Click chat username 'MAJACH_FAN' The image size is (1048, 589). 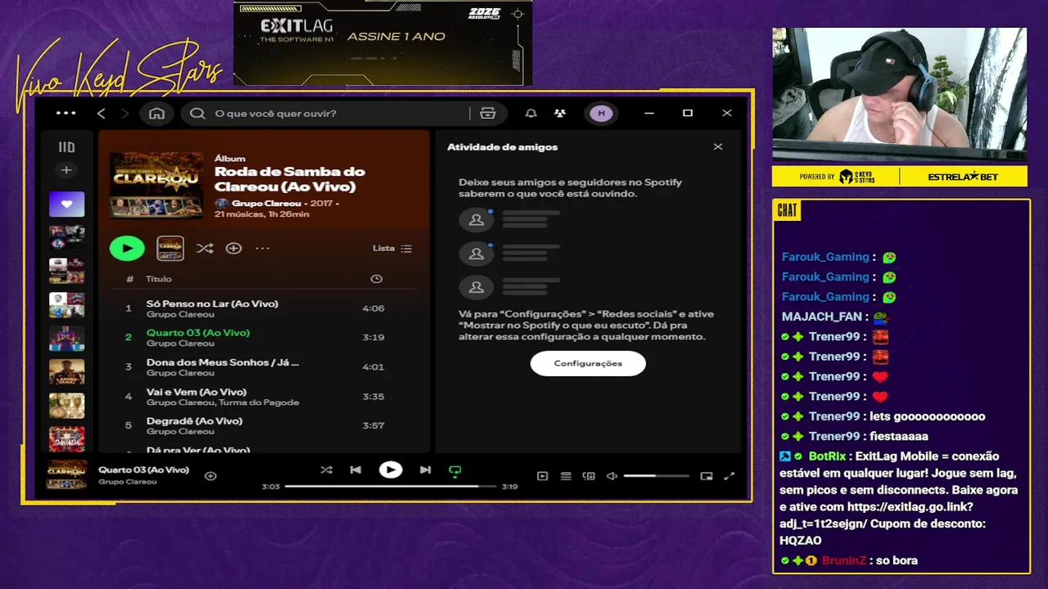coord(824,317)
